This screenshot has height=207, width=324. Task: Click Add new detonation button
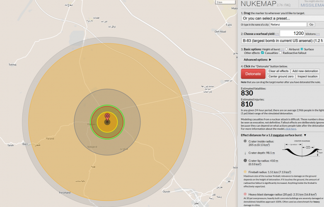[x=305, y=71]
